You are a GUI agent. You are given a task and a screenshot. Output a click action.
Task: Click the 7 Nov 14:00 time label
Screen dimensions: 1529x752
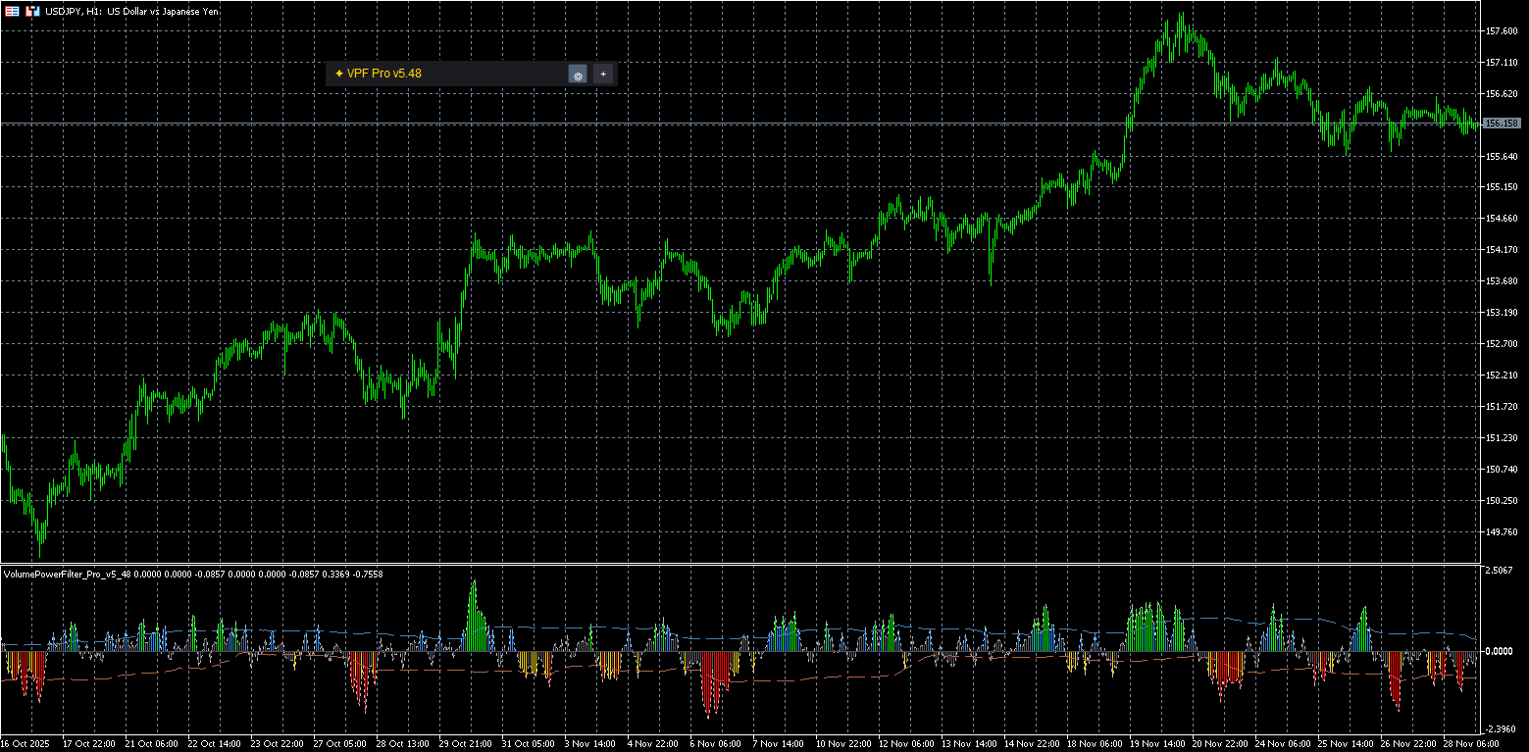pyautogui.click(x=778, y=744)
